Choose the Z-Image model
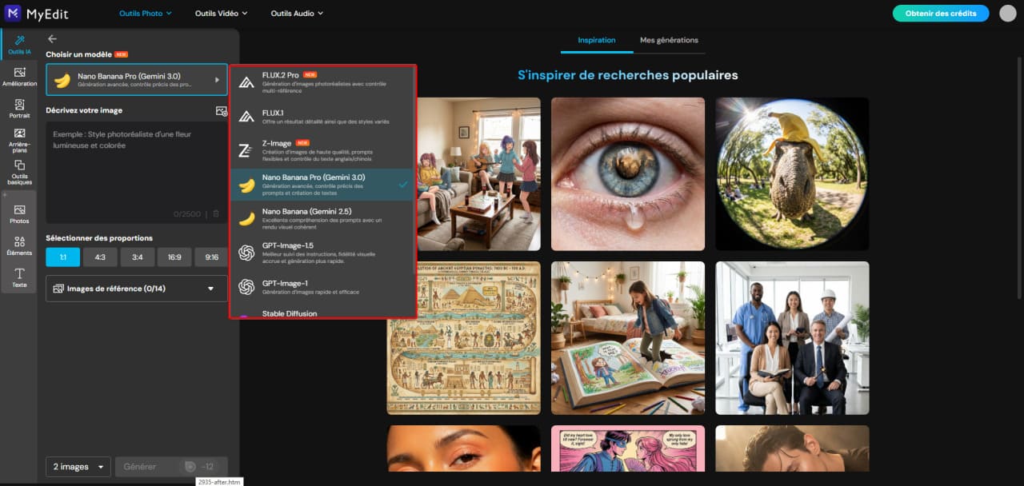Viewport: 1024px width, 486px height. click(322, 150)
